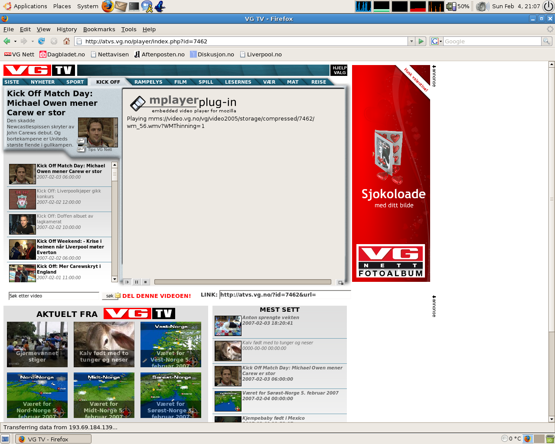The image size is (555, 444).
Task: Click the show desktop icon in bottom panel
Action: click(5, 439)
